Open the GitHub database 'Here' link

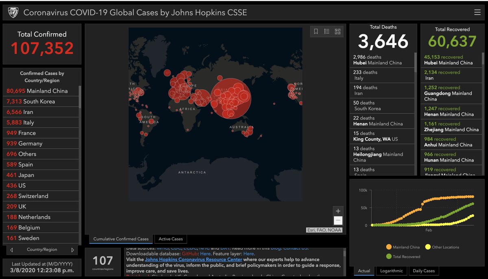tap(205, 254)
